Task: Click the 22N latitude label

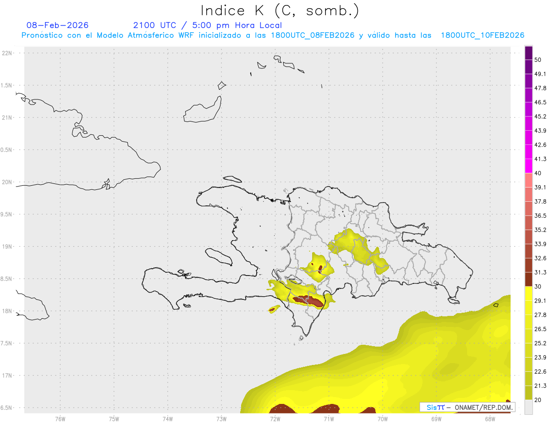Action: tap(7, 53)
